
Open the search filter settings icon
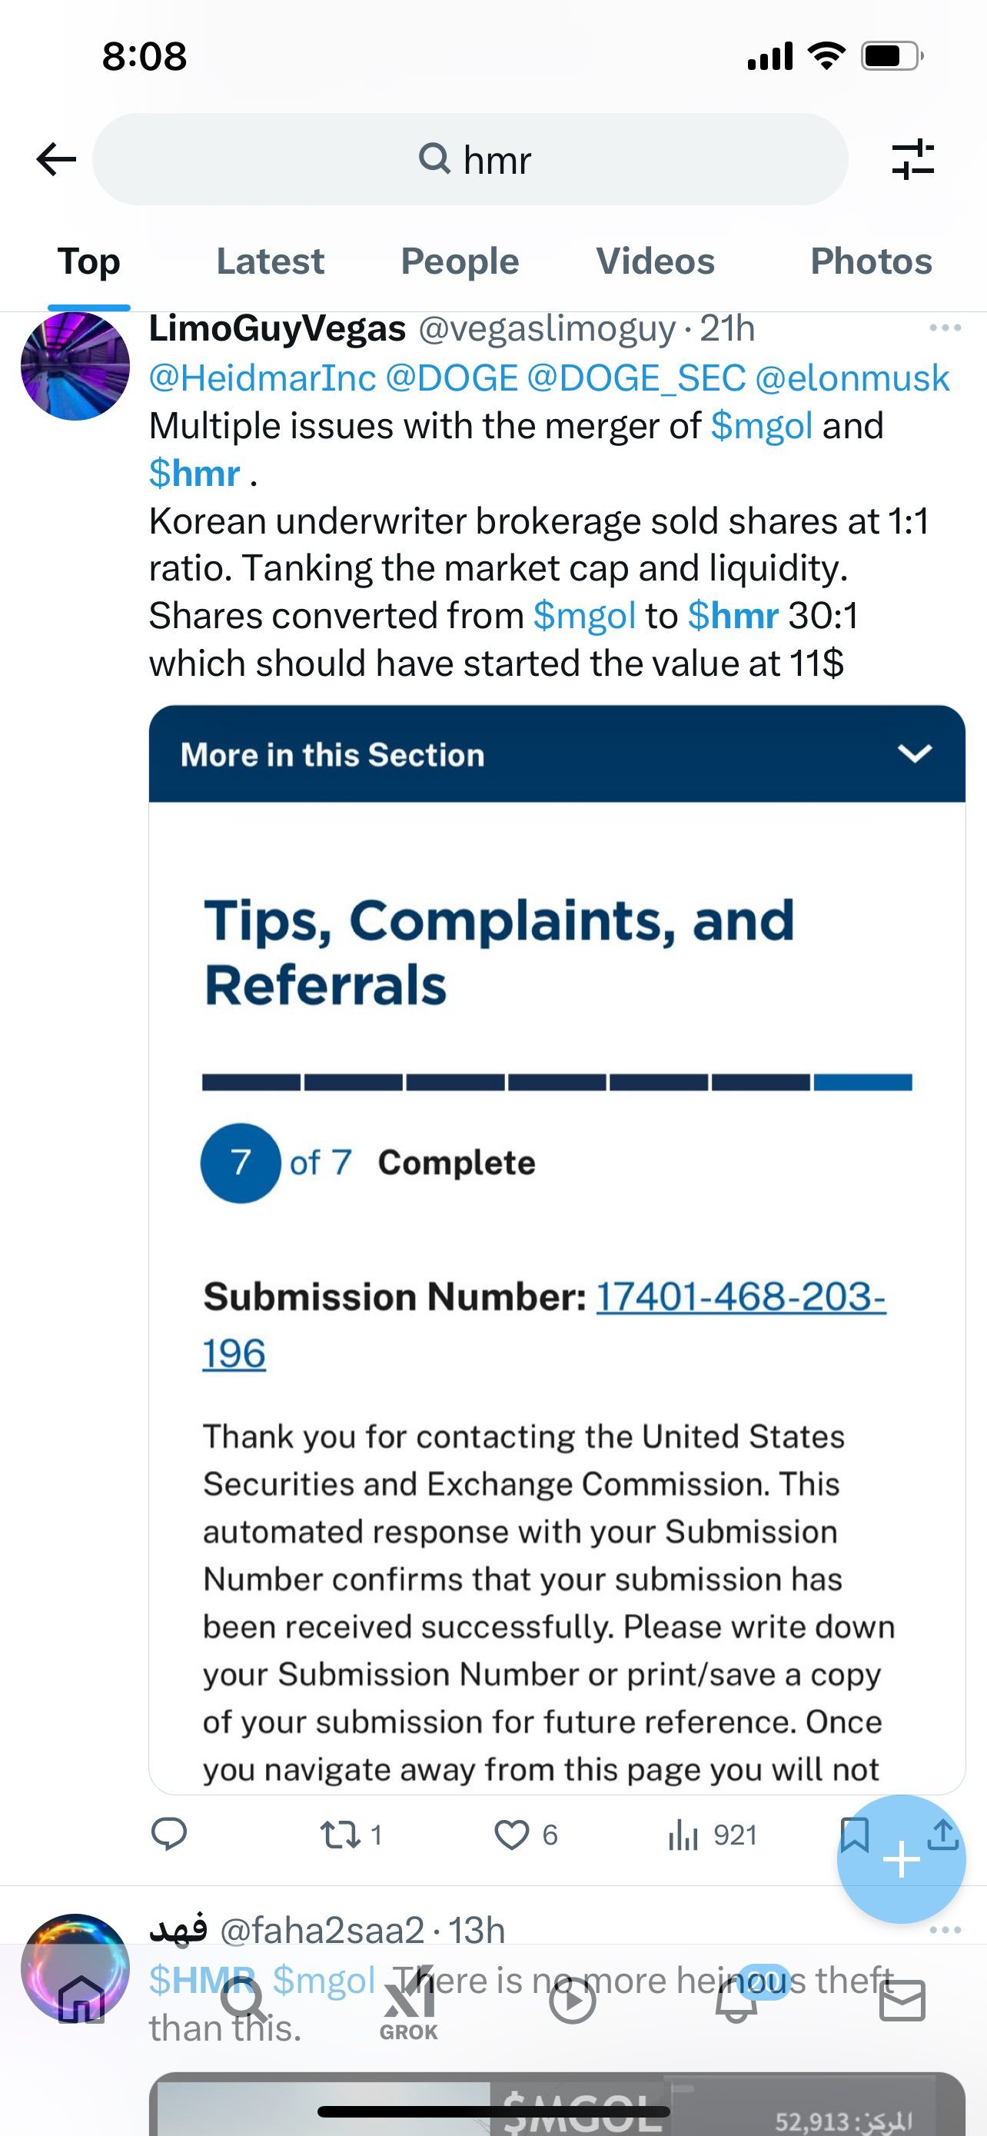[x=913, y=159]
